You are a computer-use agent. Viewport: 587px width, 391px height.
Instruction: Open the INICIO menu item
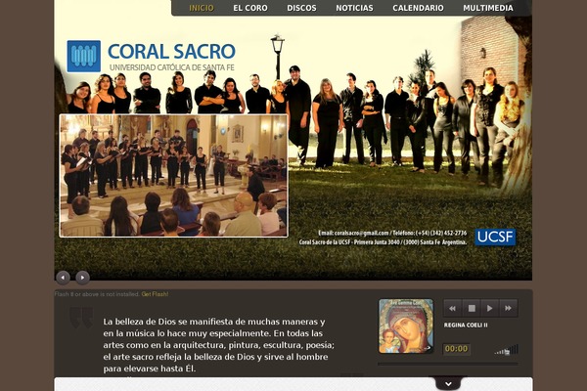coord(202,8)
